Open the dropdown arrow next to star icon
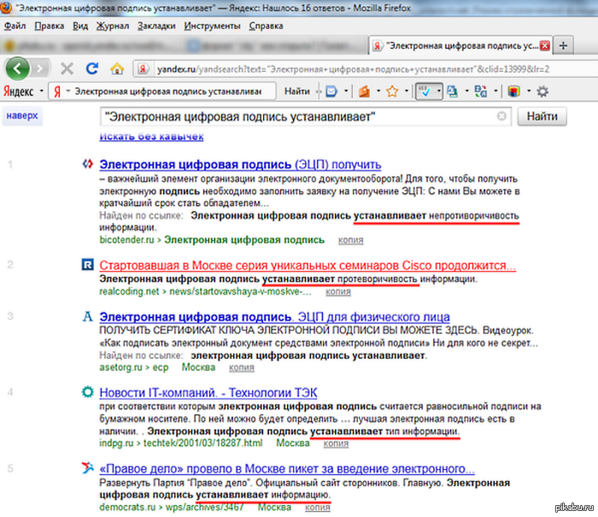Image resolution: width=598 pixels, height=517 pixels. (406, 91)
